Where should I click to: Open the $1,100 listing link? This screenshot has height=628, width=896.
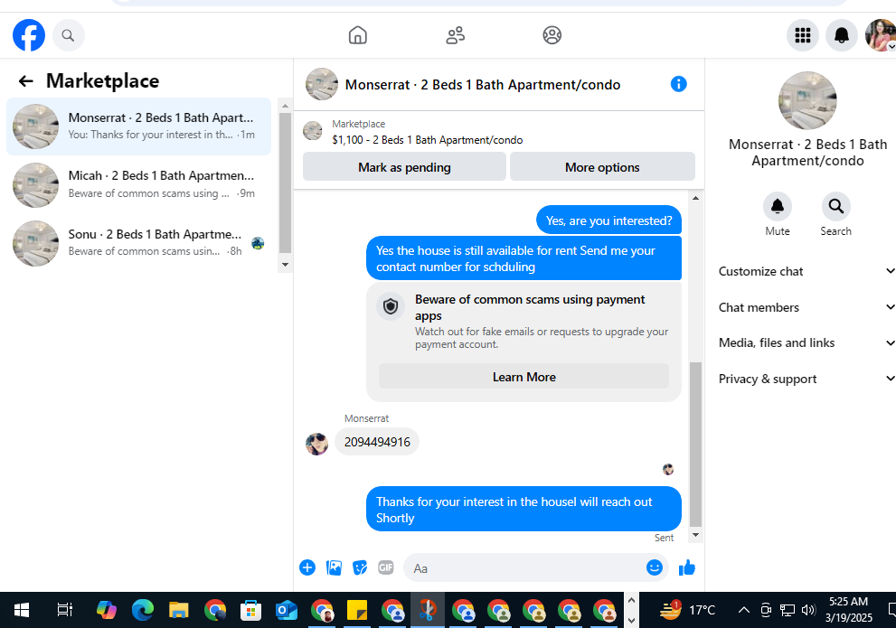(427, 139)
